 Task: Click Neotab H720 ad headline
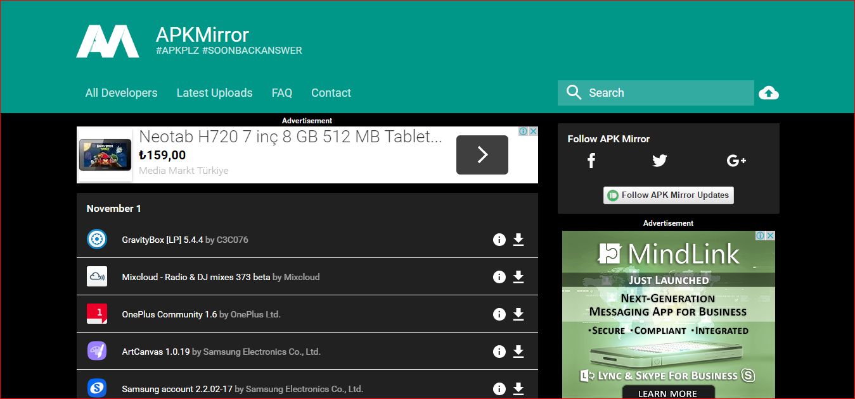290,137
